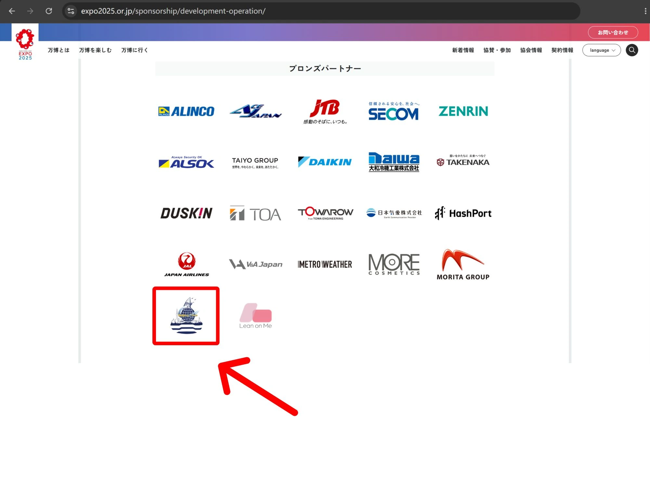Open the language dropdown
The image size is (650, 488).
602,50
